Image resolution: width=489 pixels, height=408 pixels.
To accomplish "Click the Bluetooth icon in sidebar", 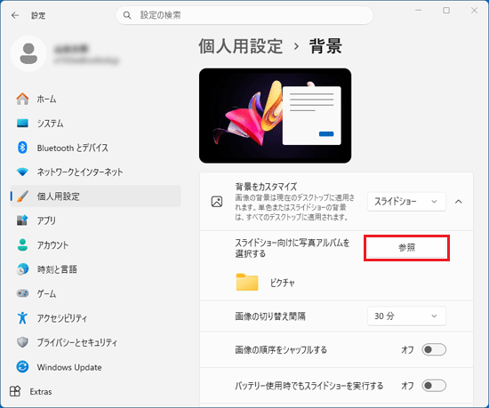I will (x=22, y=148).
